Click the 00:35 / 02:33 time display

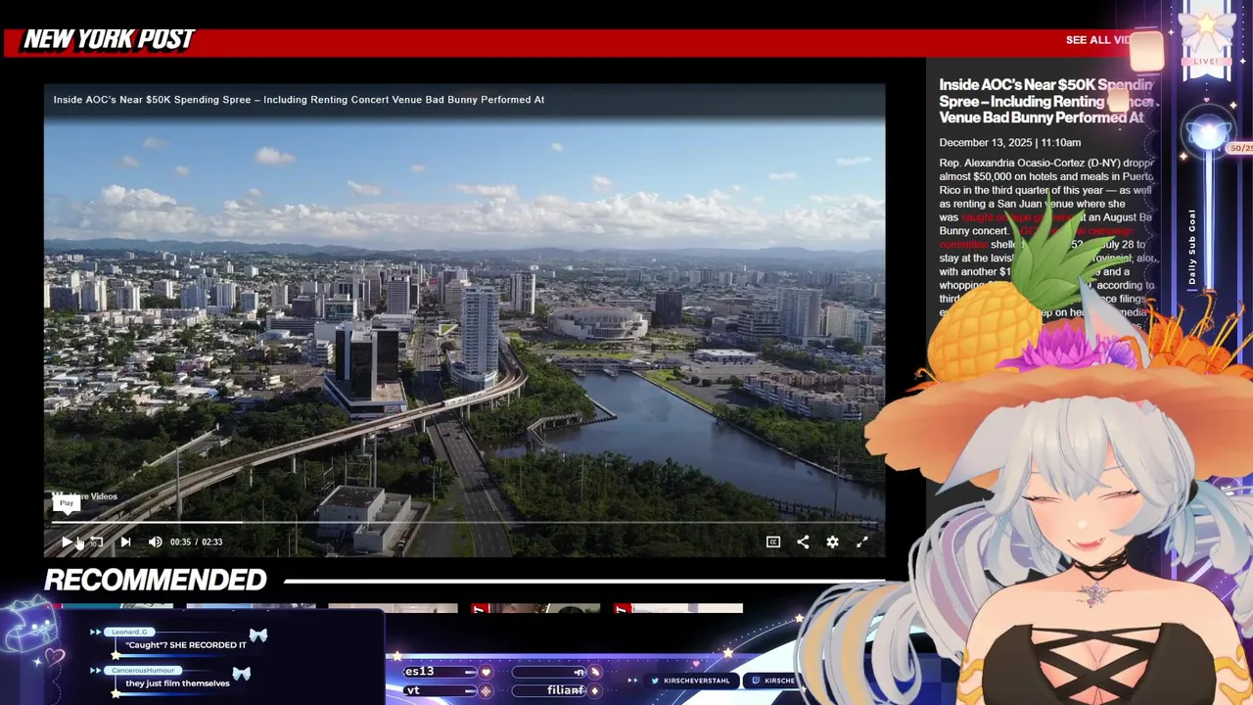tap(196, 541)
